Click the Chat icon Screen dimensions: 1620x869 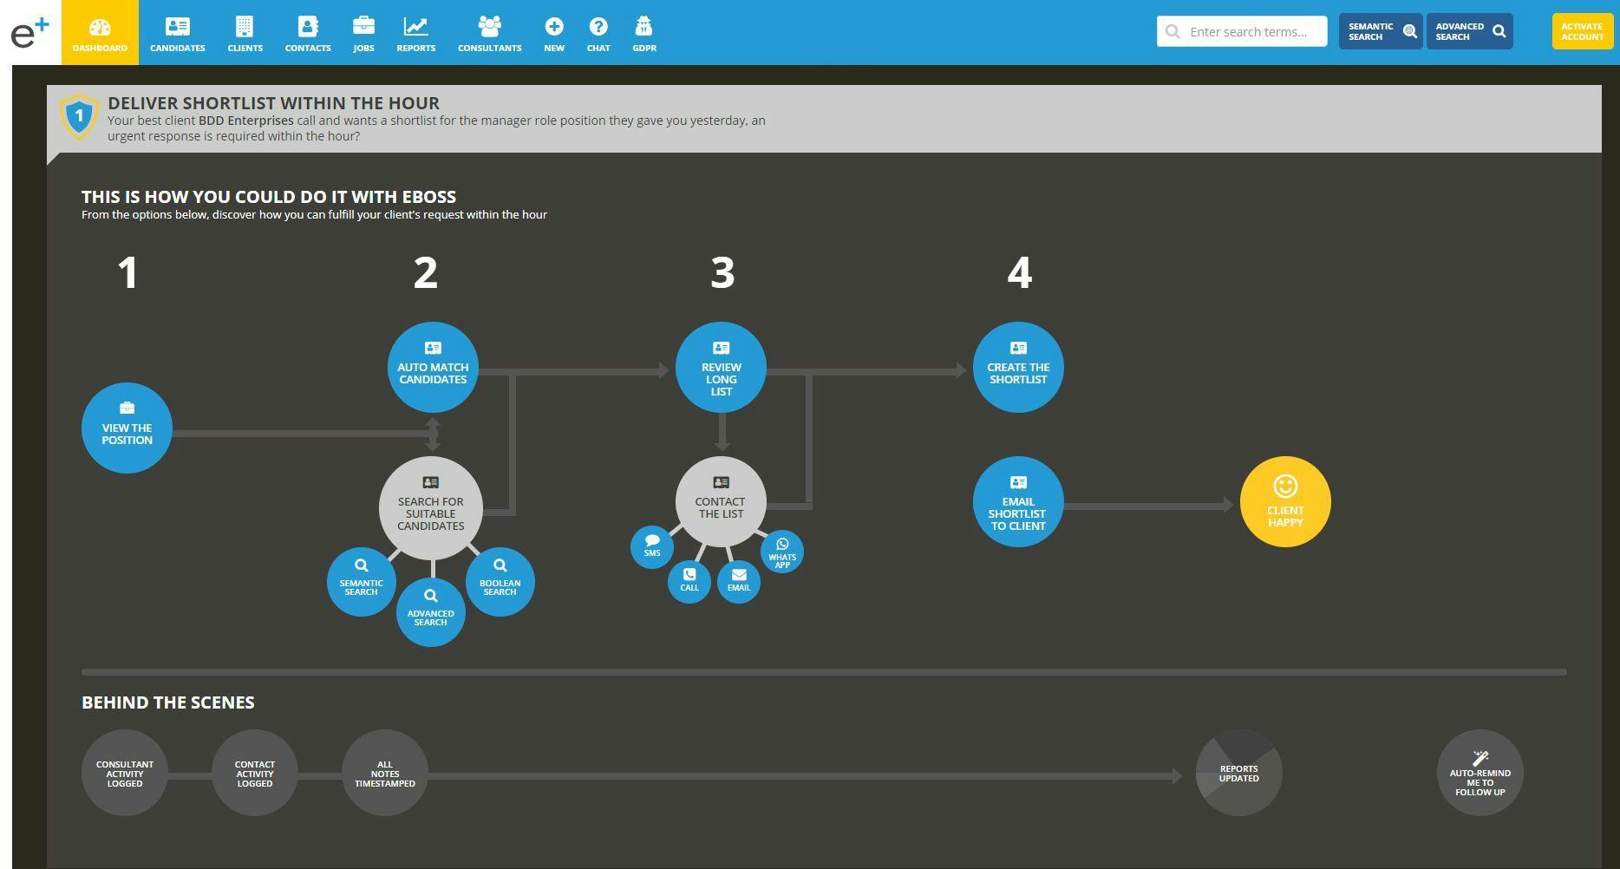point(598,32)
